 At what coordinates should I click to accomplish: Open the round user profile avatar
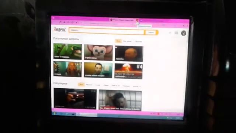coord(183,33)
